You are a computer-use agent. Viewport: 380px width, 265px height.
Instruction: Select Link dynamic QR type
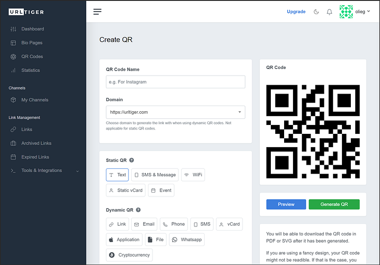pos(117,224)
